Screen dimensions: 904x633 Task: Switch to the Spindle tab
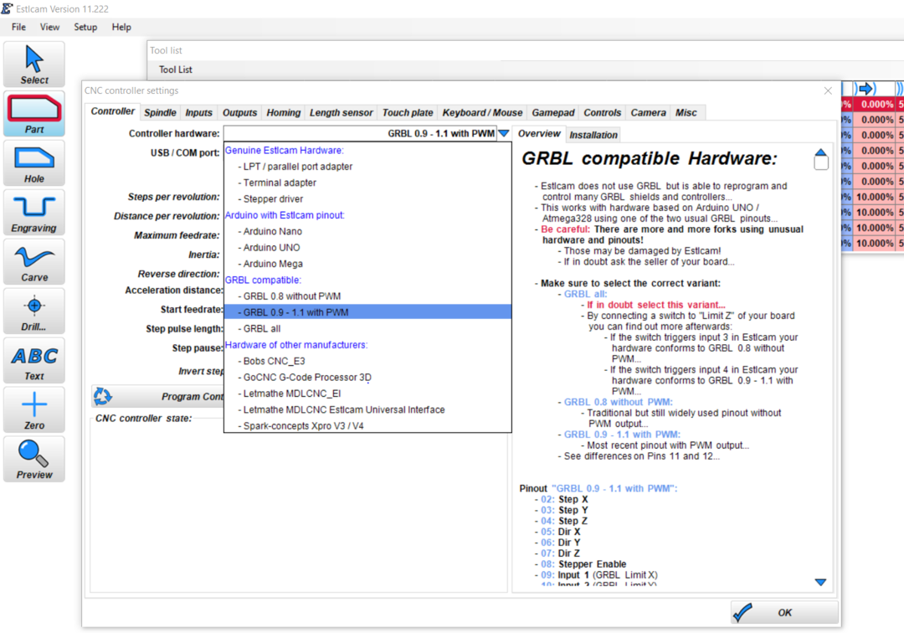pyautogui.click(x=160, y=113)
